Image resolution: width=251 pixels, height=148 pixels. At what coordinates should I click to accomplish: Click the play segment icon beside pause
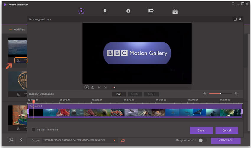(x=93, y=87)
